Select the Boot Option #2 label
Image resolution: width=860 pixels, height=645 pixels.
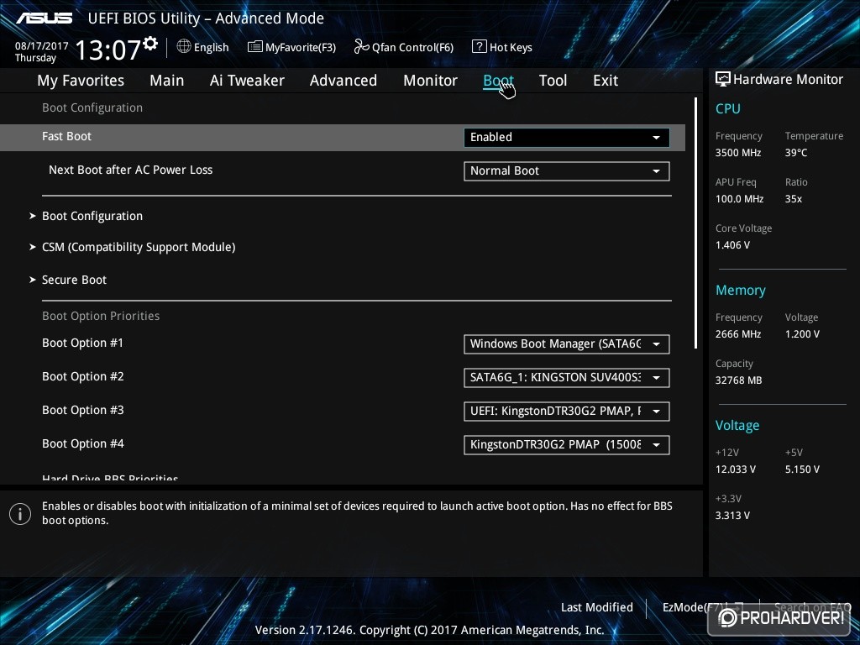point(83,377)
